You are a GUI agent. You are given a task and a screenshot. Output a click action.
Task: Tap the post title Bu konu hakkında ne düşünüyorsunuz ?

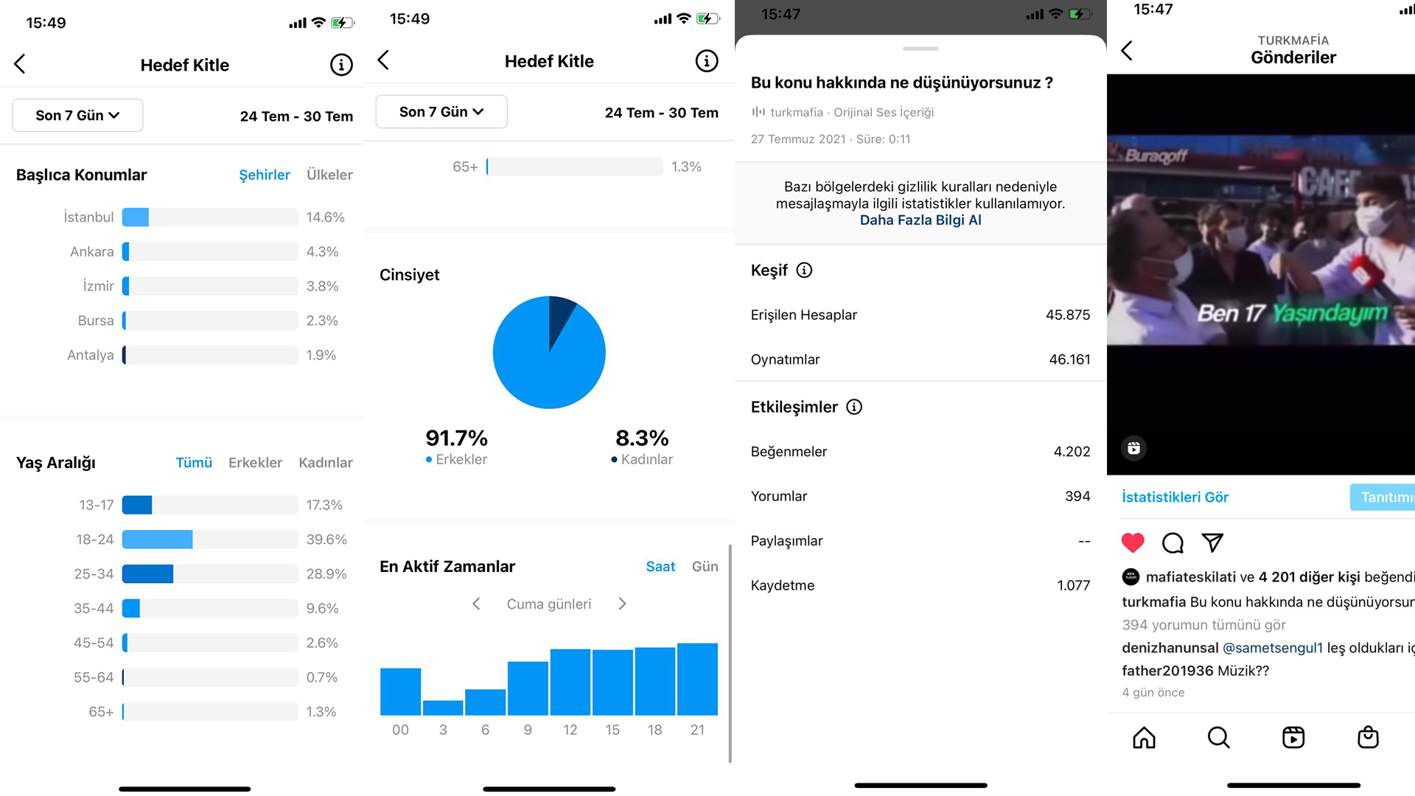pyautogui.click(x=901, y=83)
